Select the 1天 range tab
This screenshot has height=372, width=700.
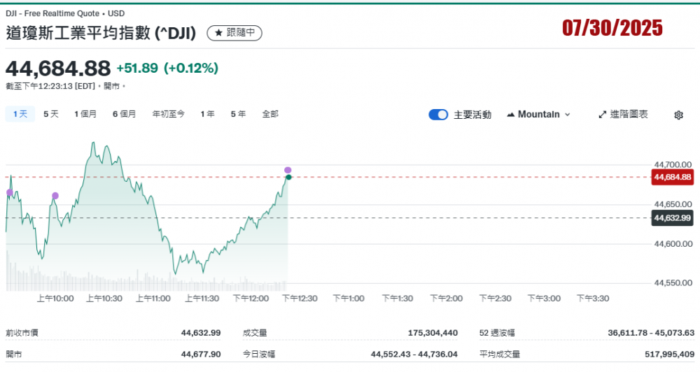click(x=20, y=114)
